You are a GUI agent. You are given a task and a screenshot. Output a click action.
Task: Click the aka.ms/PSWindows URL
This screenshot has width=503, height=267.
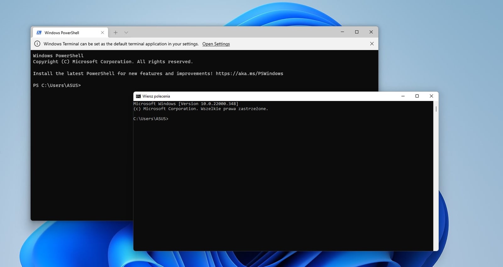[249, 74]
